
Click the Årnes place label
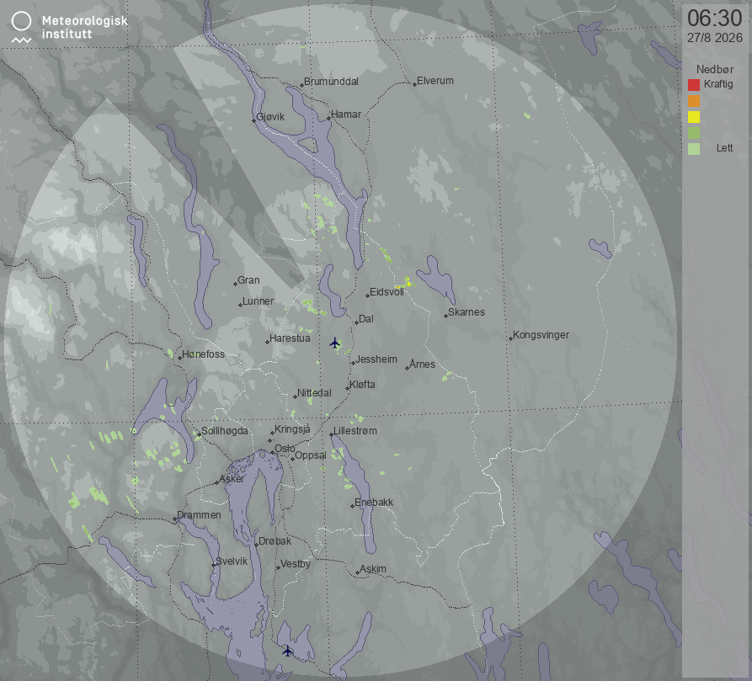click(422, 364)
